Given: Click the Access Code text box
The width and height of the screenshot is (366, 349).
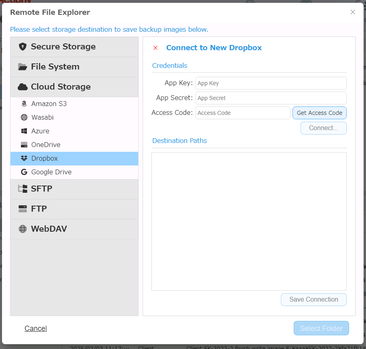Looking at the screenshot, I should [x=242, y=113].
